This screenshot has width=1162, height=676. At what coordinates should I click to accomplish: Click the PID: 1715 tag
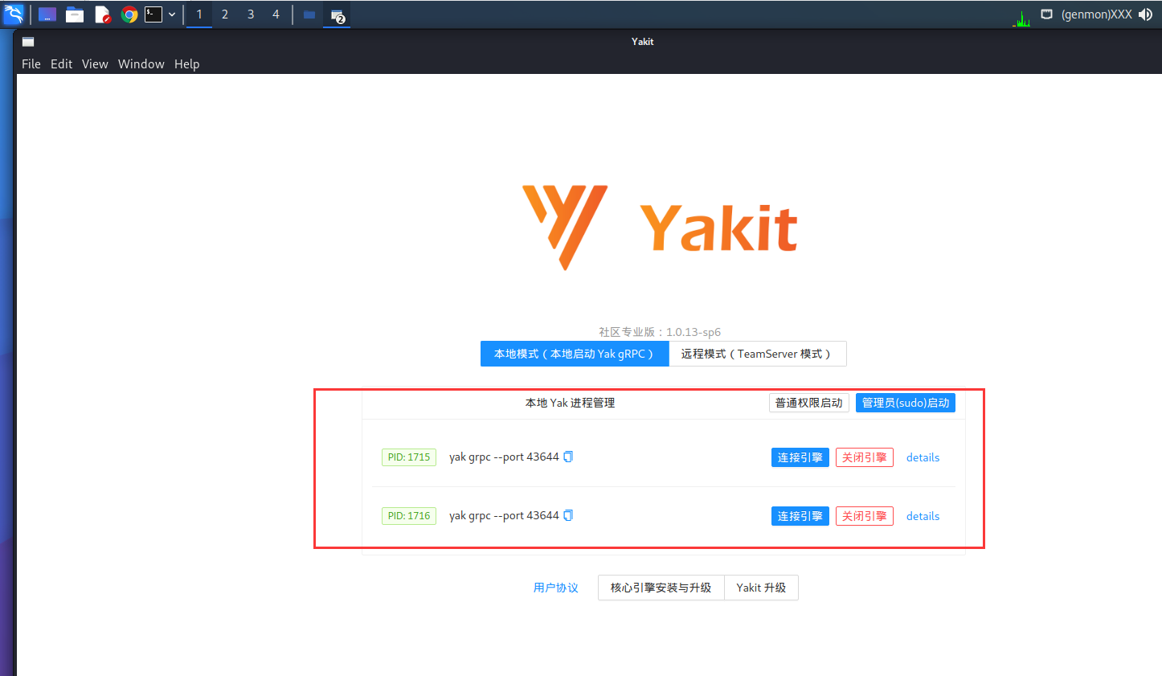point(409,457)
